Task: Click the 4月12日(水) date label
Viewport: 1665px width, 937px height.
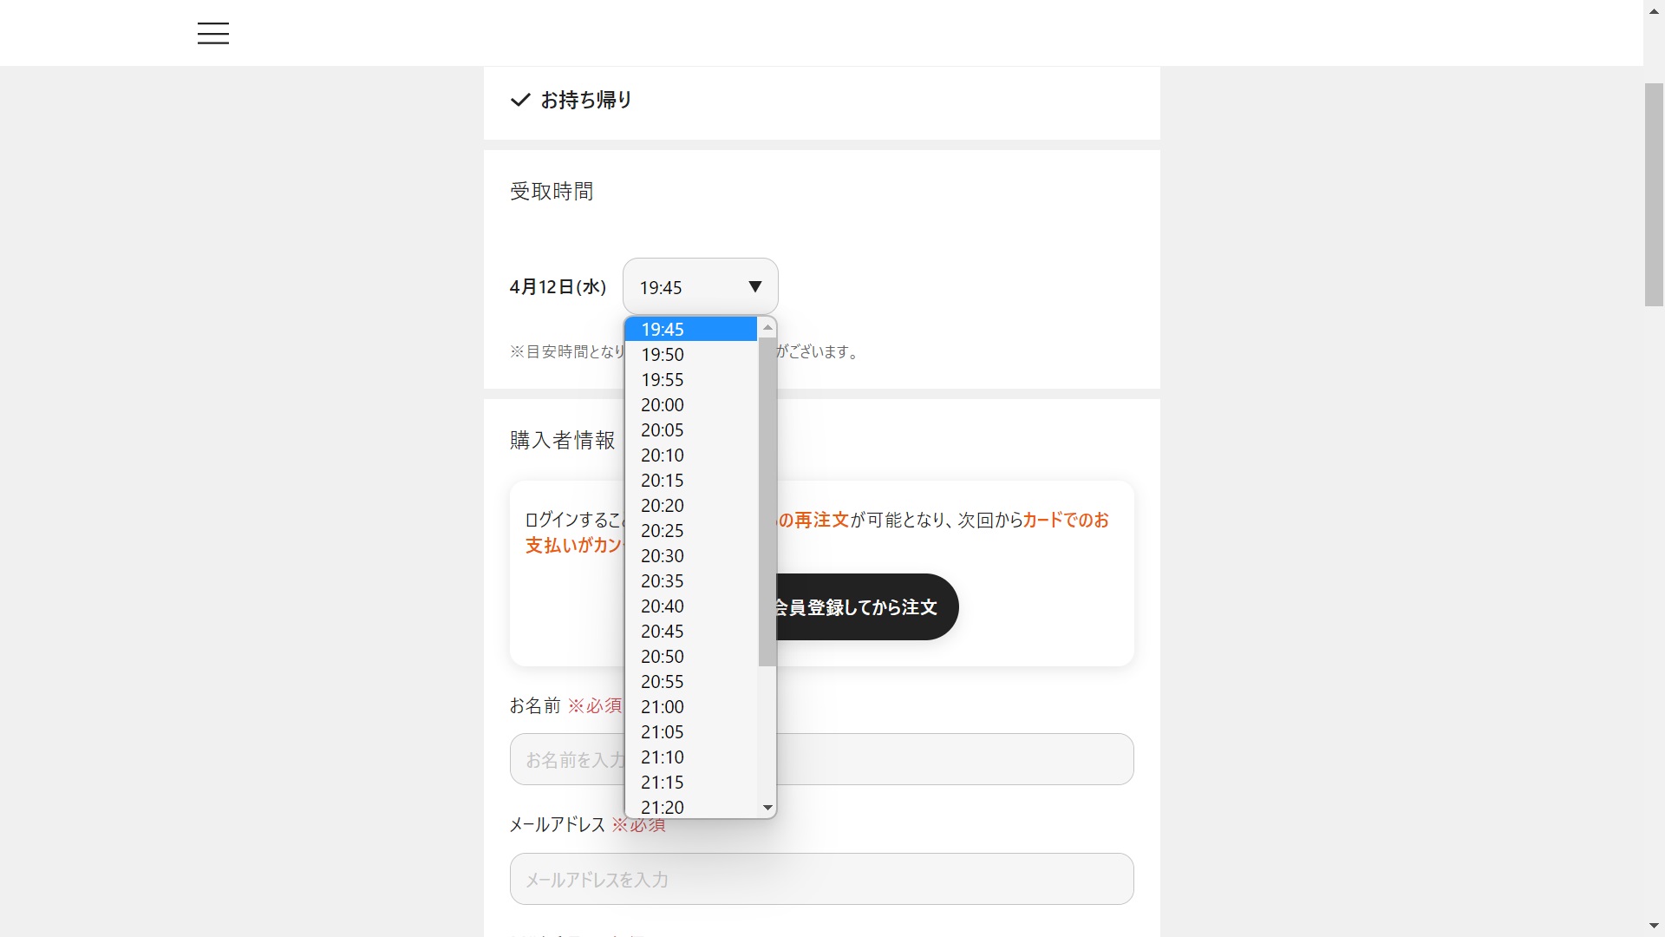Action: tap(558, 286)
